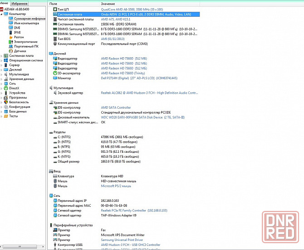Collapse the Компьютер tree node
Image resolution: width=304 pixels, height=250 pixels.
pos(1,14)
